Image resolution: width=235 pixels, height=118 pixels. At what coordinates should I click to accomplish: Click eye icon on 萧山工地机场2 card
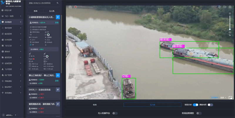pyautogui.click(x=58, y=75)
